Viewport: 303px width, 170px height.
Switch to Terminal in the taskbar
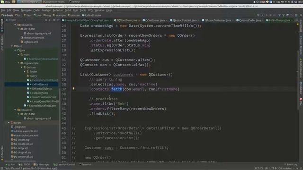click(74, 2)
